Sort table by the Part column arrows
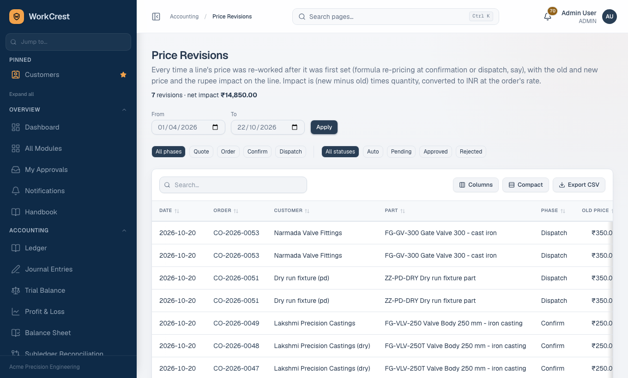The image size is (628, 378). pos(403,211)
